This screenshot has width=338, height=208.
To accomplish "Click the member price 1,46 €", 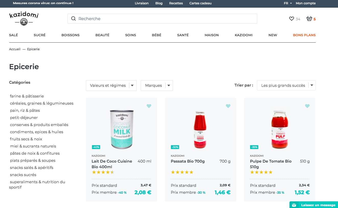I will pos(223,192).
